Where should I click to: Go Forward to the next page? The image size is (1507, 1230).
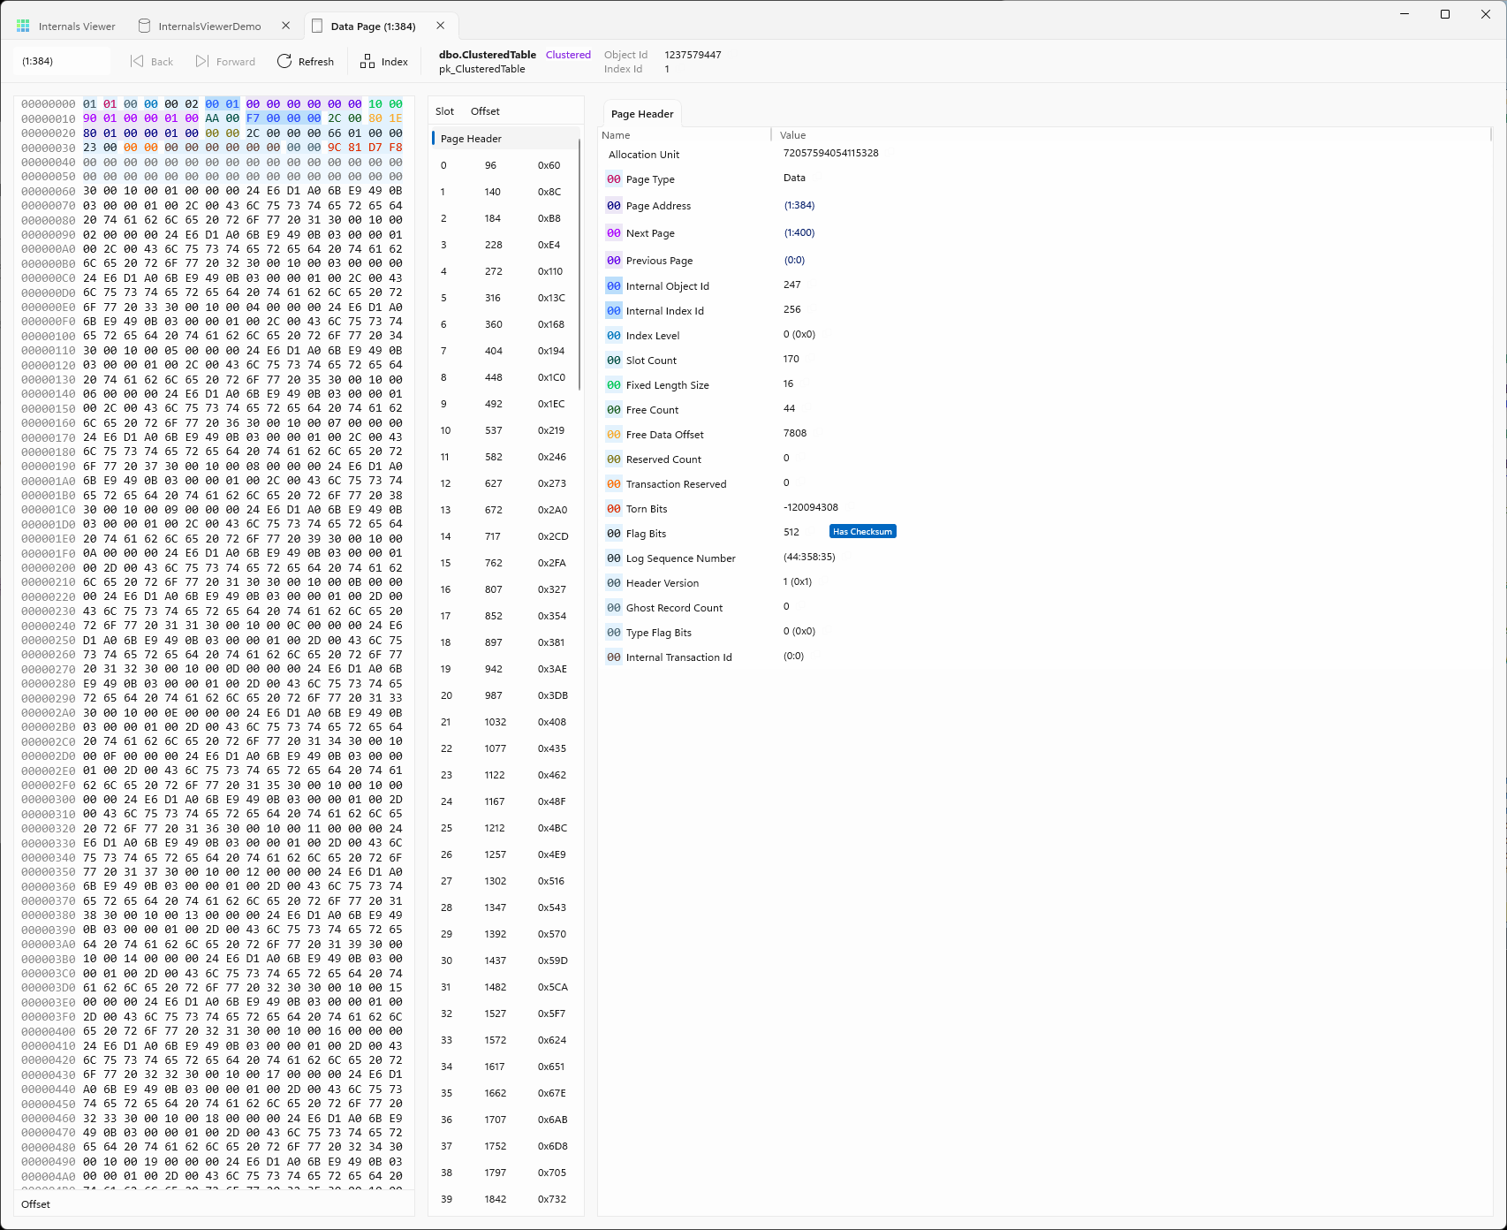pos(225,62)
